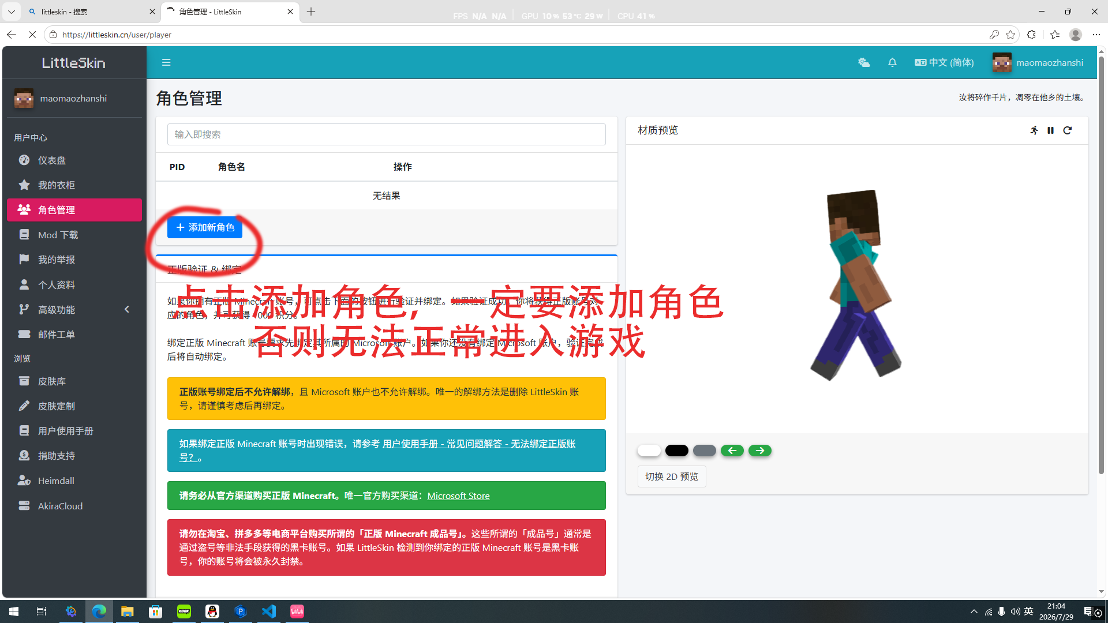Open Mod 下载 page

[74, 235]
